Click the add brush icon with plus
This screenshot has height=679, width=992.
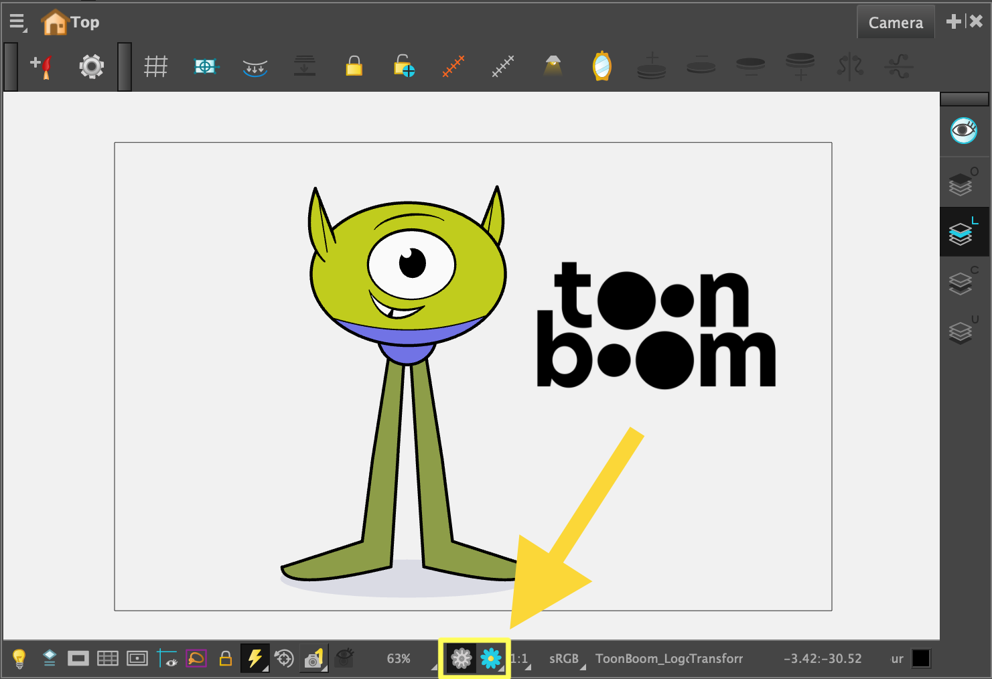point(41,66)
